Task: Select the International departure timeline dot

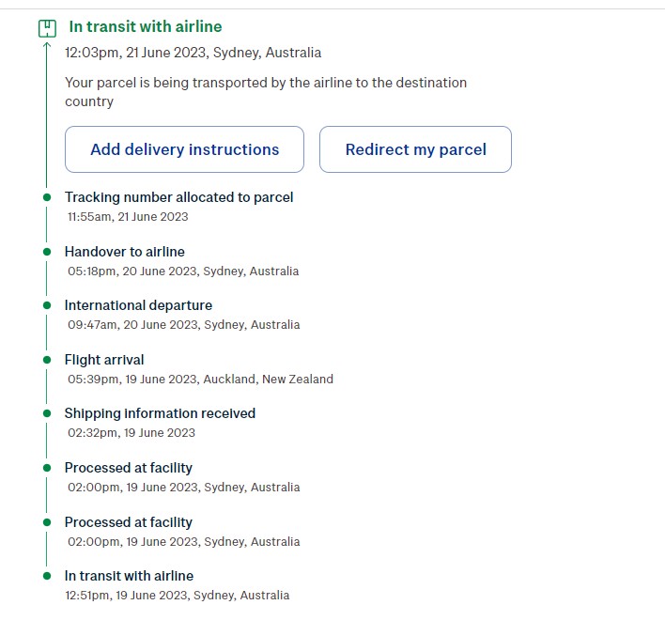Action: pyautogui.click(x=46, y=305)
